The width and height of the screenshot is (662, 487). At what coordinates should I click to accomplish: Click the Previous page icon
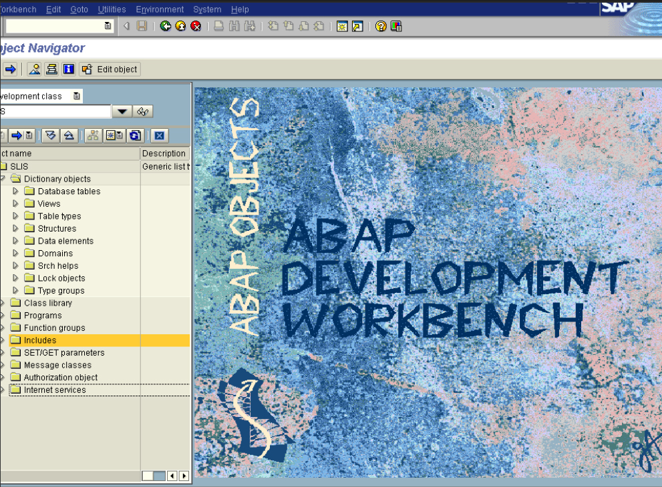coord(289,26)
